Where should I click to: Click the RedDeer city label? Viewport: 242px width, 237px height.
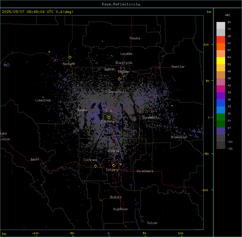tap(124, 72)
